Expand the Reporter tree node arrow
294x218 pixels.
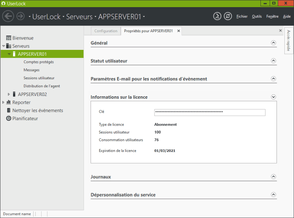[3, 102]
